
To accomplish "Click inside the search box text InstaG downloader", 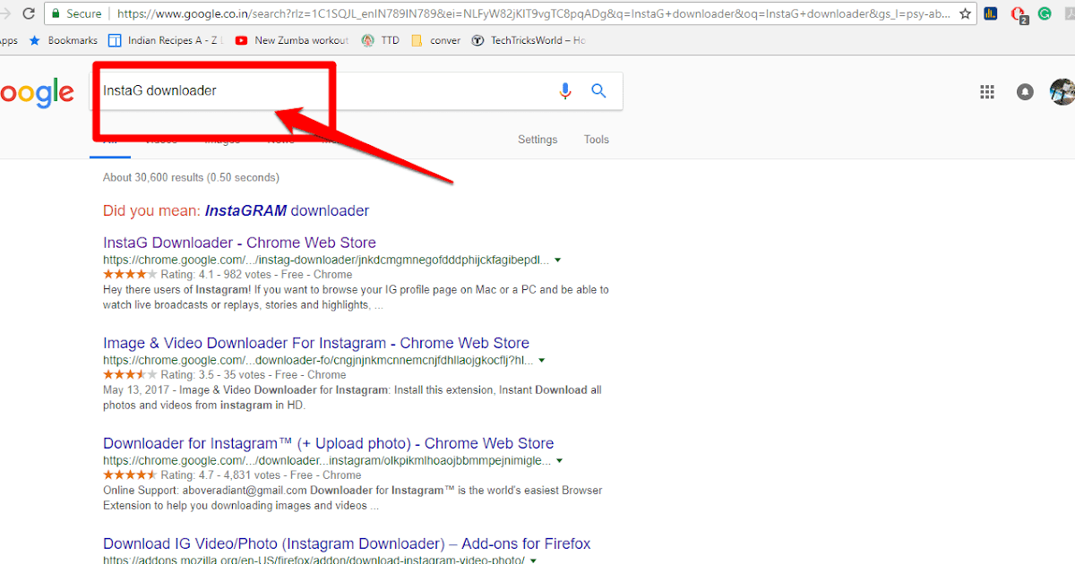I will pos(159,90).
